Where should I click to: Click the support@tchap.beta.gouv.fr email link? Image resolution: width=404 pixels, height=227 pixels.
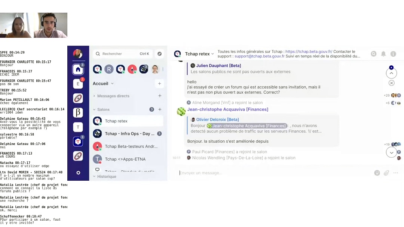pyautogui.click(x=260, y=56)
